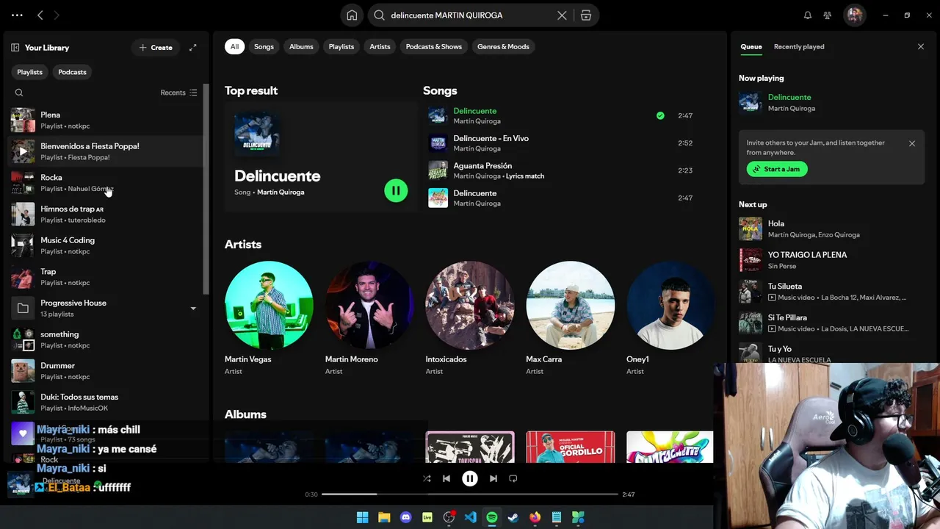
Task: Open the Friend Activity icon
Action: [828, 15]
